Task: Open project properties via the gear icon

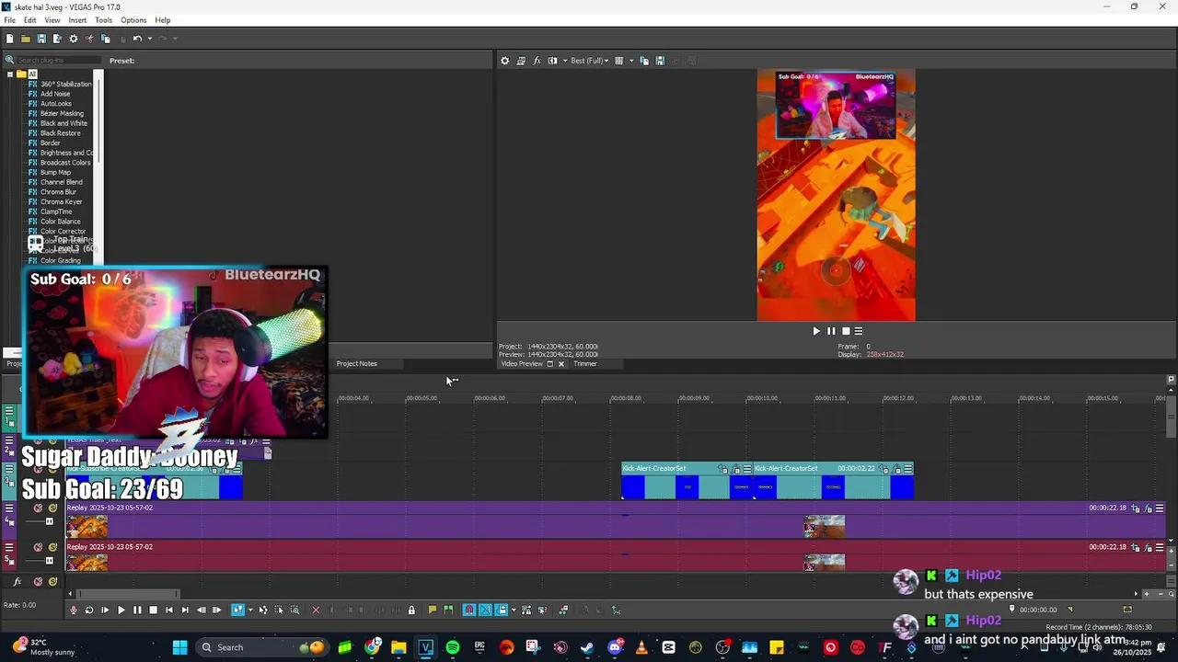Action: tap(74, 39)
